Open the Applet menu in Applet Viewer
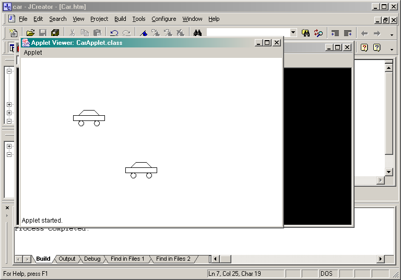 pos(33,52)
